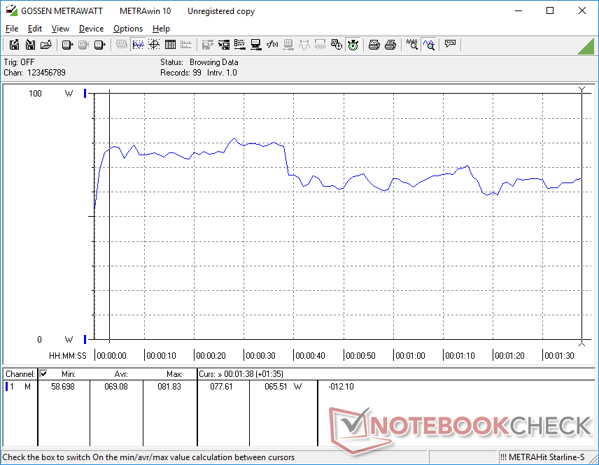Select channel 1 M row label
Screen dimensions: 599x465
point(18,387)
